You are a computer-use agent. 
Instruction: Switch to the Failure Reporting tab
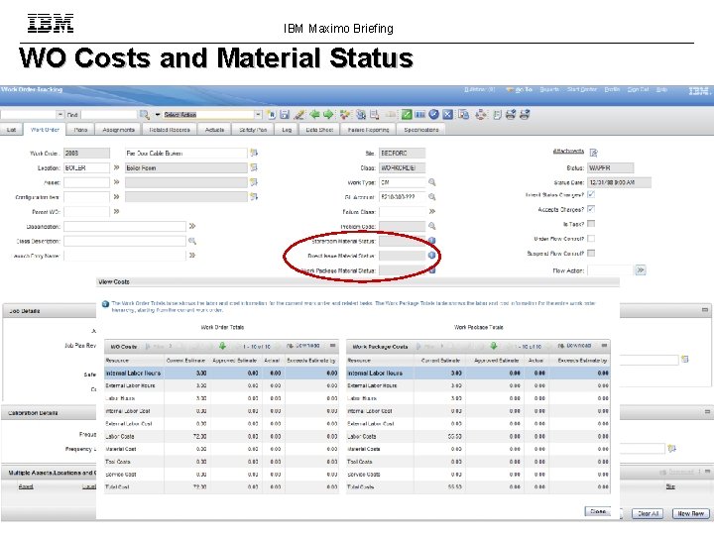(368, 130)
